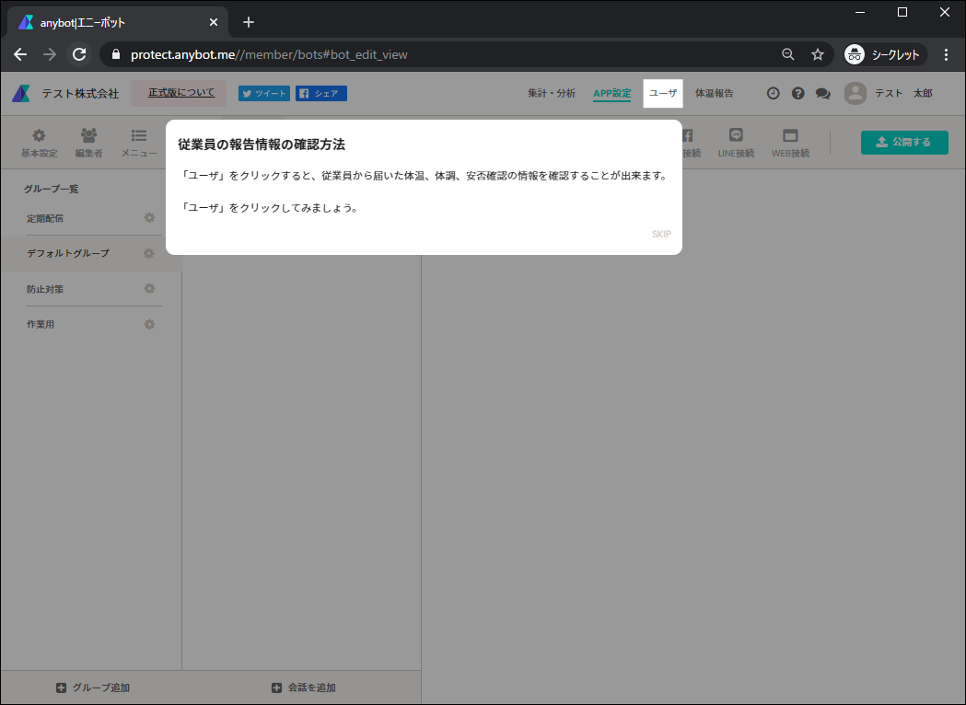966x705 pixels.
Task: Switch to the ユーザ tab
Action: 662,93
